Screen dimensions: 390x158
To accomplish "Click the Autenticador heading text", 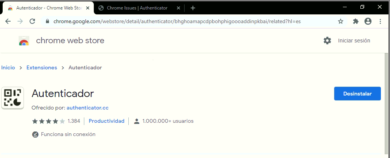I will (x=63, y=94).
